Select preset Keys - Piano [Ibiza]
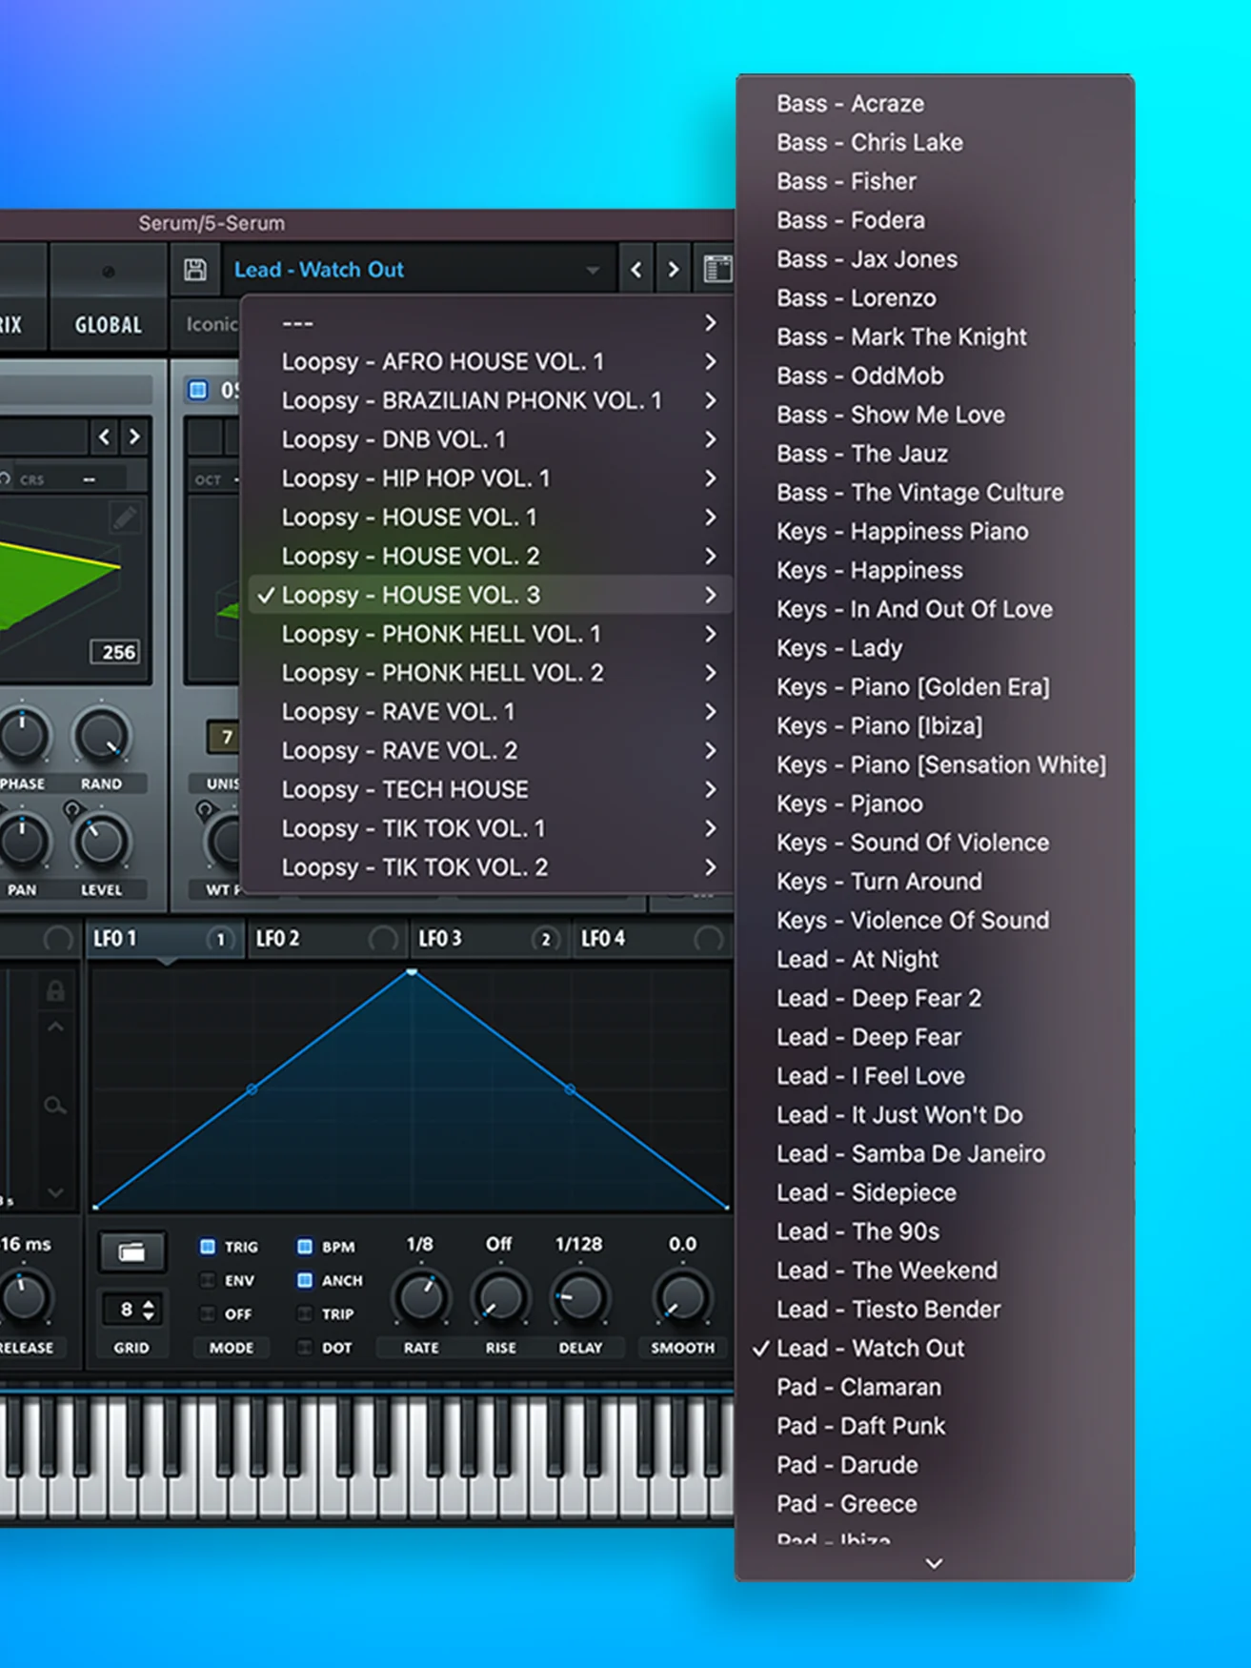The width and height of the screenshot is (1251, 1668). 935,725
